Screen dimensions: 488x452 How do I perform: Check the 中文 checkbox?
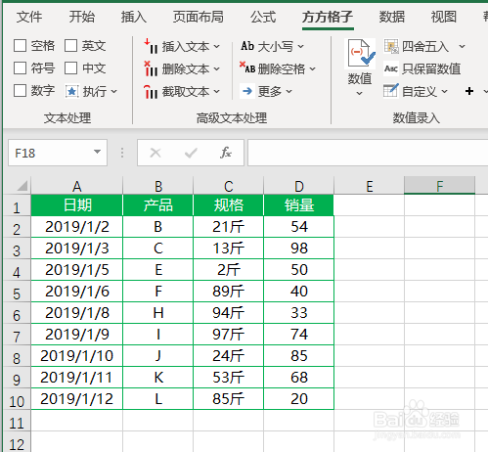click(70, 68)
